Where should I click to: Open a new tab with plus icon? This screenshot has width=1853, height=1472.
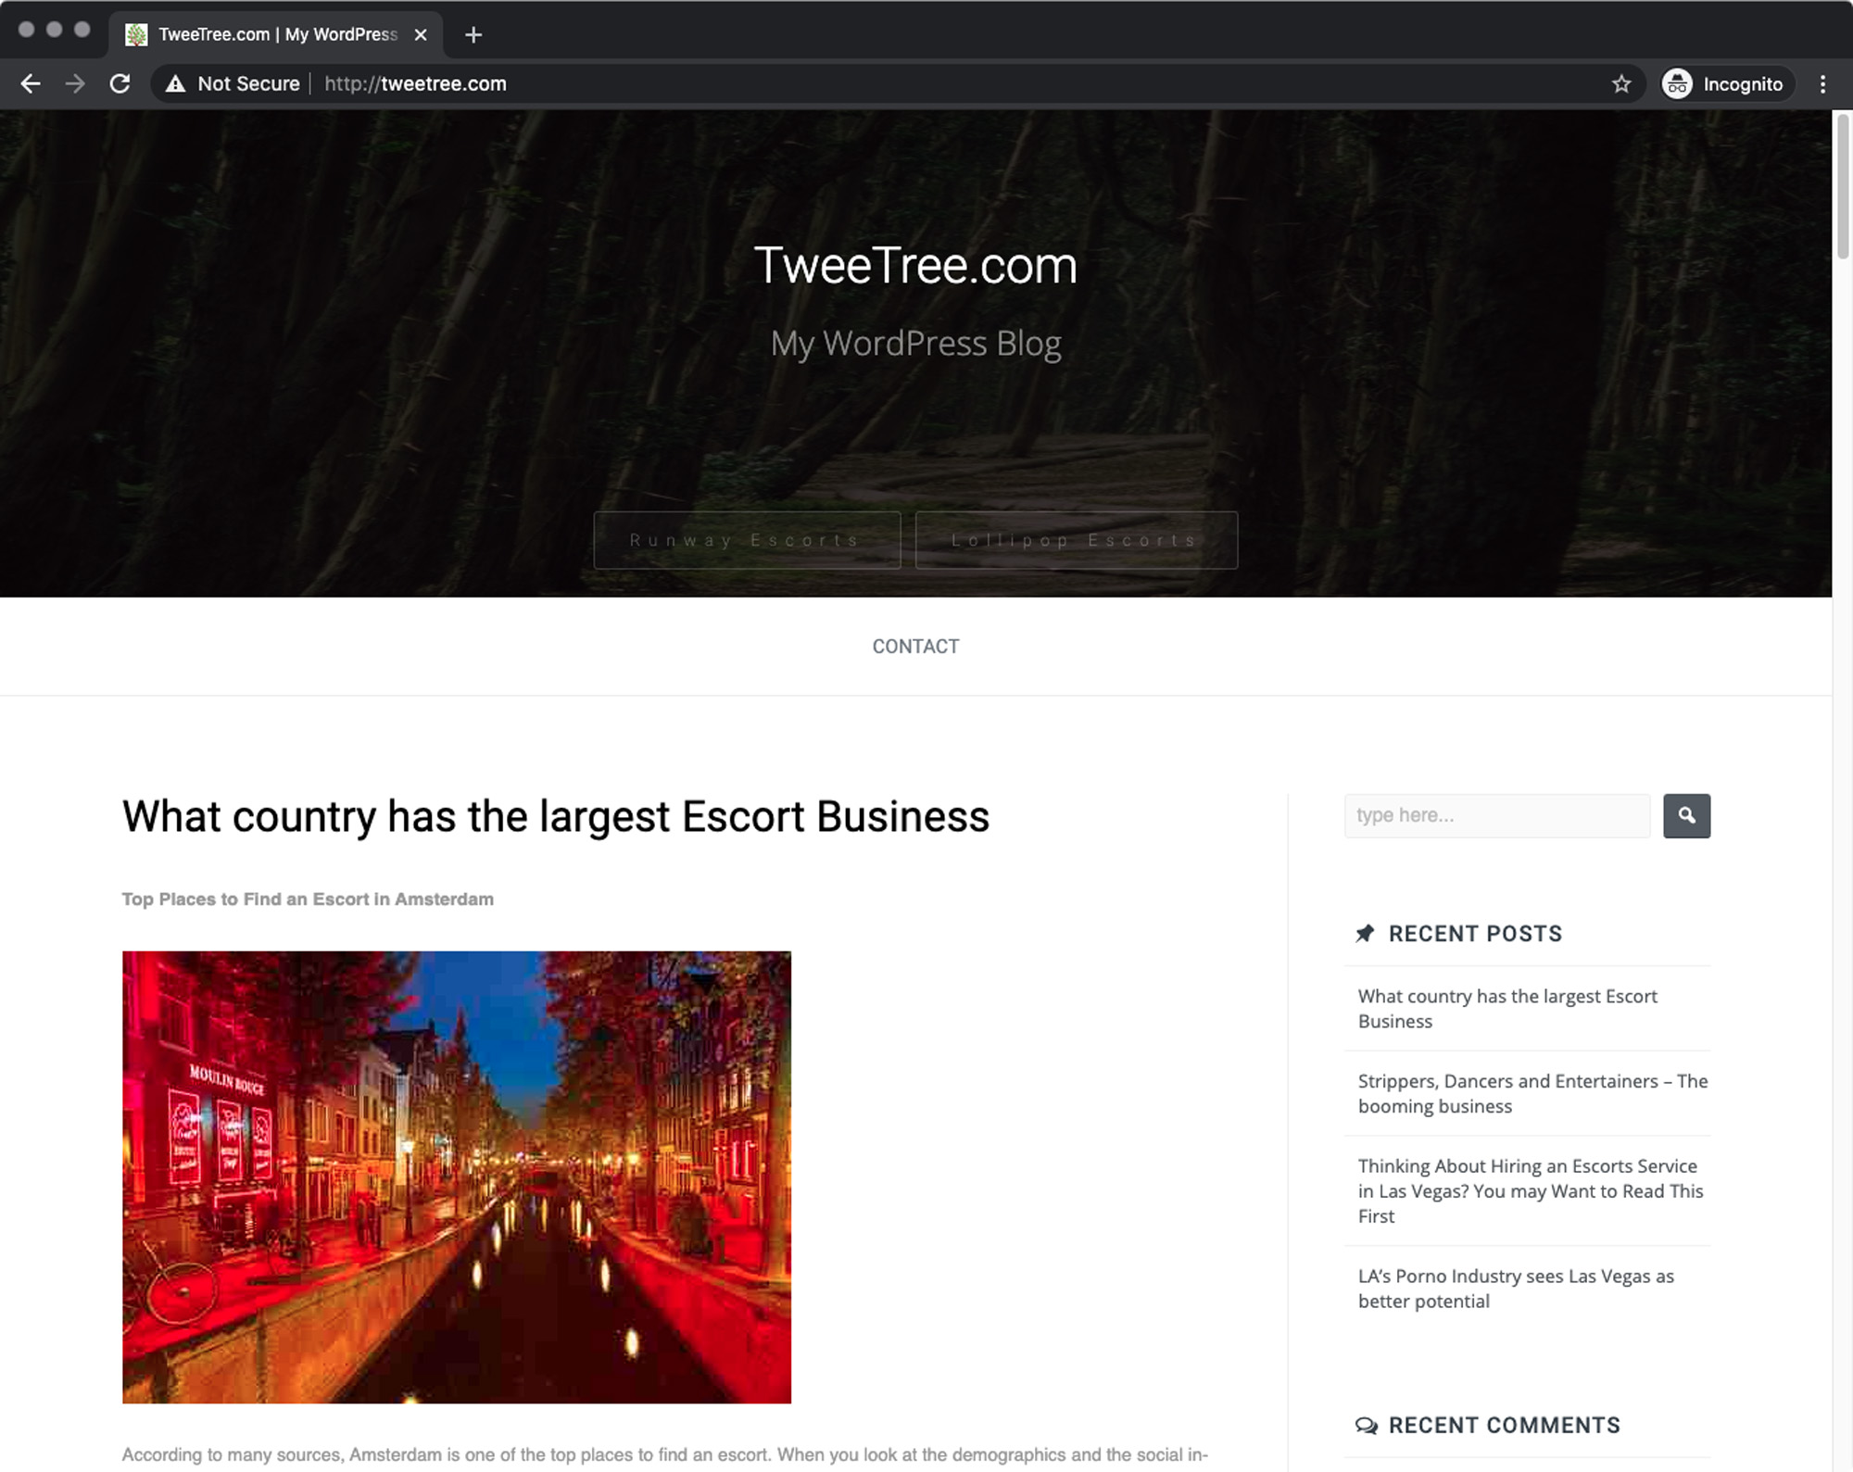point(473,35)
